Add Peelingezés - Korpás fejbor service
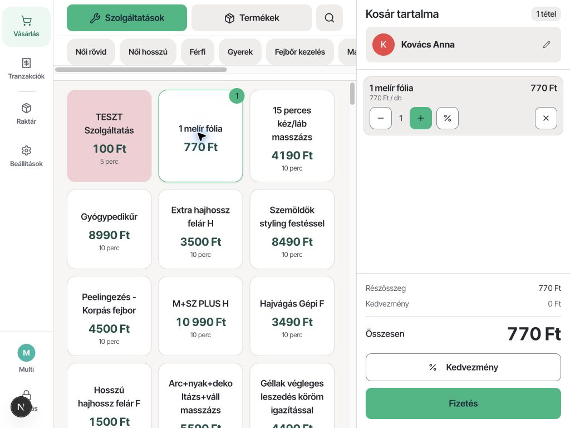 (x=109, y=316)
